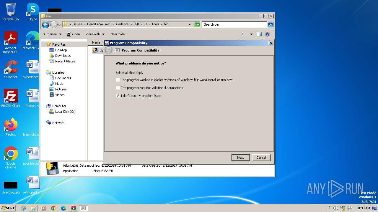Image resolution: width=378 pixels, height=212 pixels.
Task: Open recent pages dropdown beside navigation arrows
Action: pos(60,24)
